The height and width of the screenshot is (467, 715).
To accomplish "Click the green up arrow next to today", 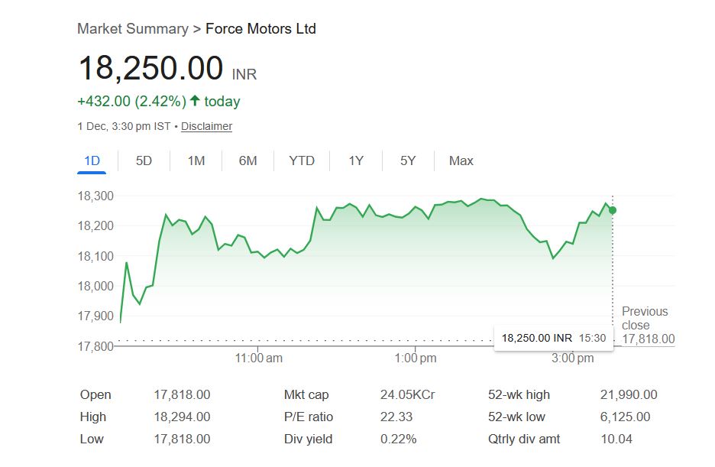I will (x=195, y=101).
